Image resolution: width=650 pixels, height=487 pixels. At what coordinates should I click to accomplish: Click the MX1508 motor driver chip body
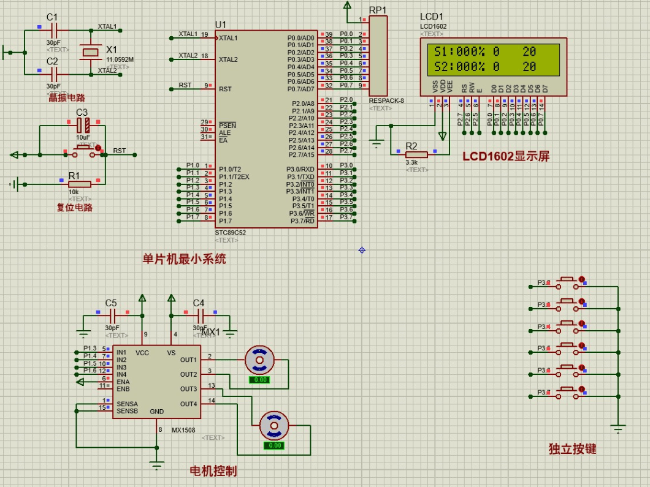tap(155, 382)
